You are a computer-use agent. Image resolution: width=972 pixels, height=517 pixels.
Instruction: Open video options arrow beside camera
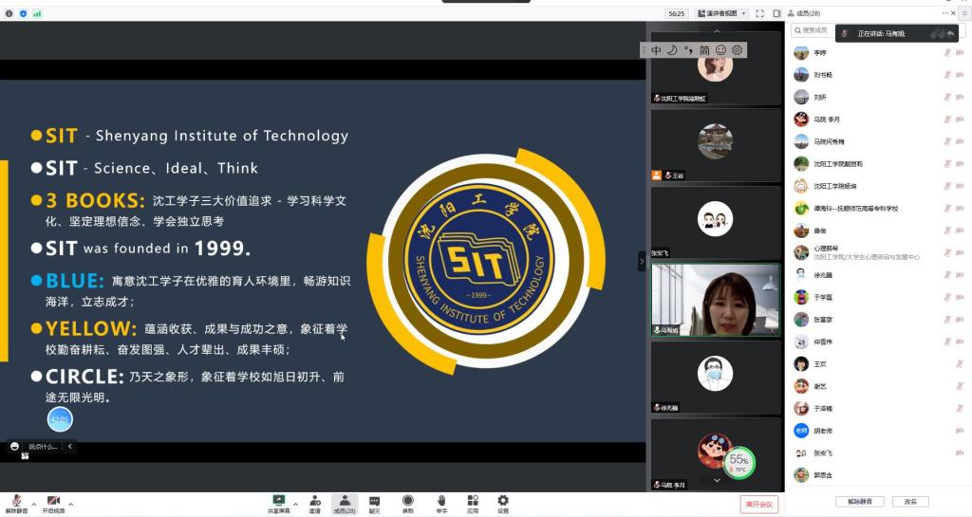tap(70, 504)
